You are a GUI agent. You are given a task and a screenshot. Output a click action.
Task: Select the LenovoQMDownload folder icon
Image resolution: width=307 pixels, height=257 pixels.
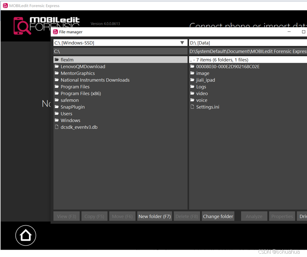pyautogui.click(x=57, y=66)
